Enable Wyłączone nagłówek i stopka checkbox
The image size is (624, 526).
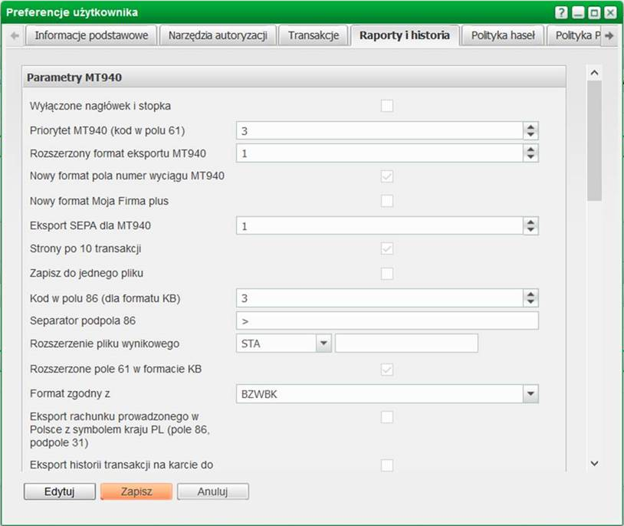click(x=387, y=106)
